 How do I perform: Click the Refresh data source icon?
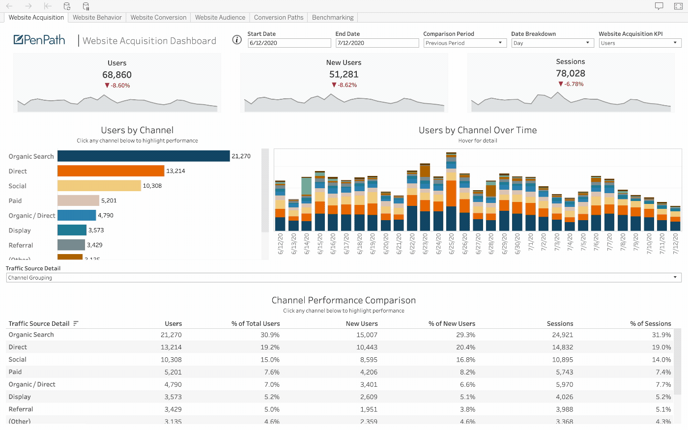(x=67, y=6)
